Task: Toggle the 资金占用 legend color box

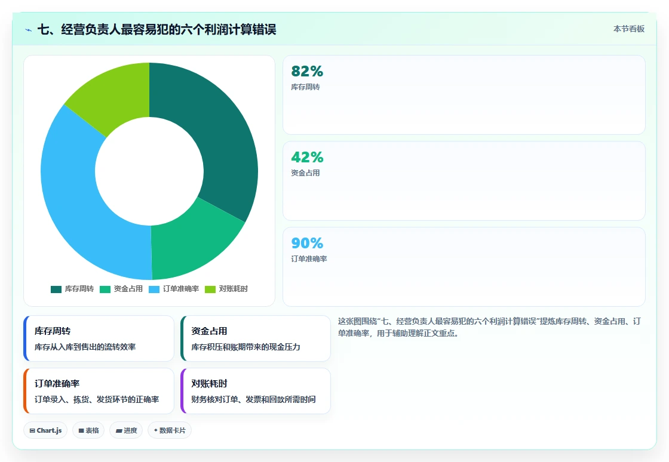Action: pyautogui.click(x=105, y=289)
